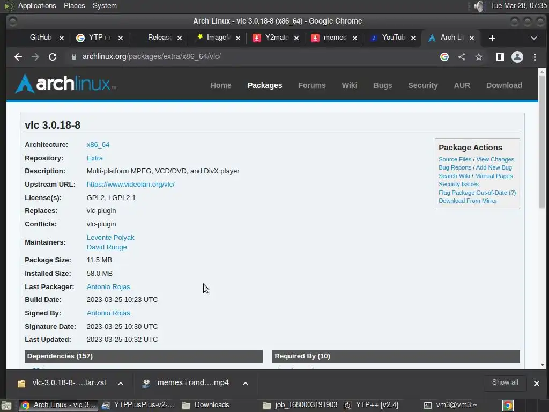Image resolution: width=549 pixels, height=412 pixels.
Task: Open Manual Pages link
Action: (494, 176)
